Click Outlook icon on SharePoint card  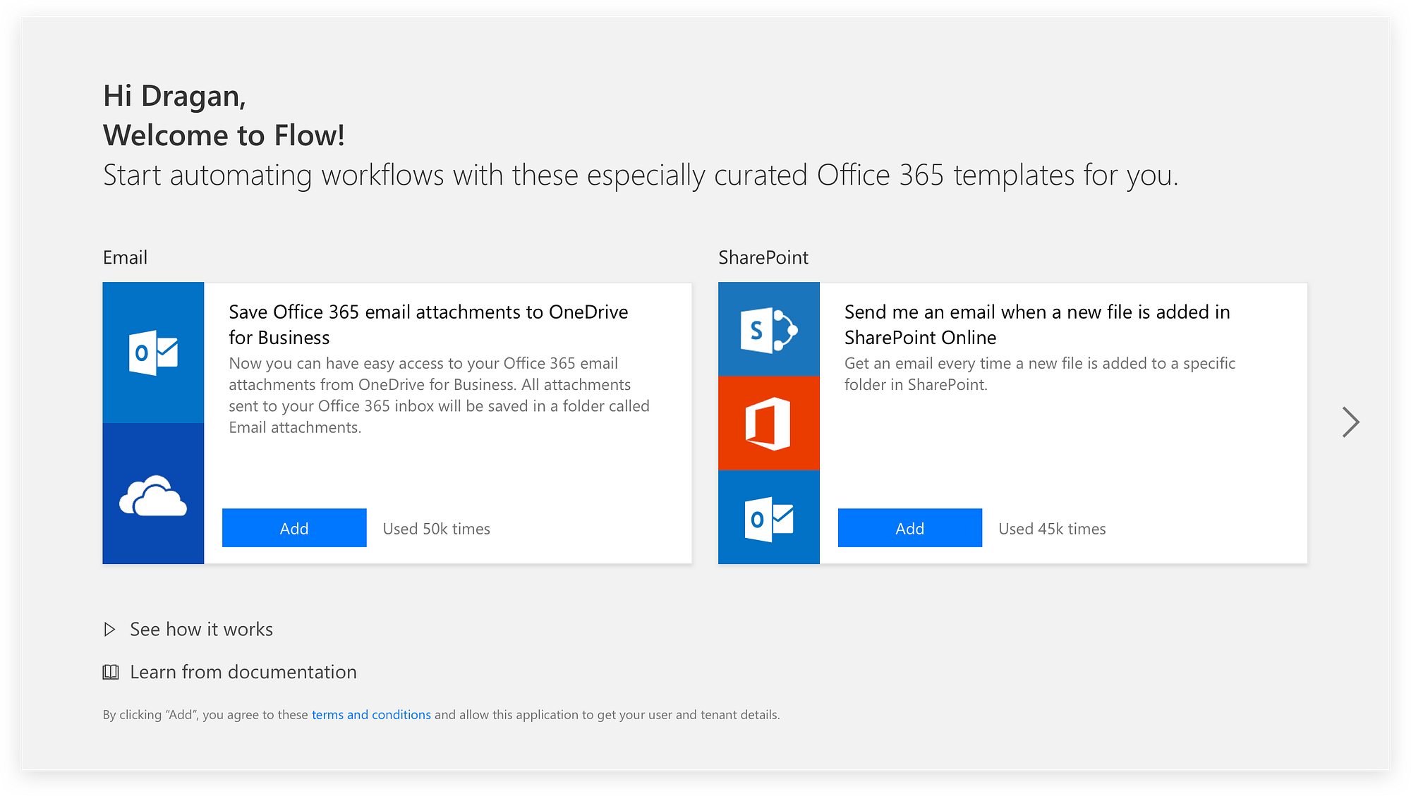click(x=768, y=518)
